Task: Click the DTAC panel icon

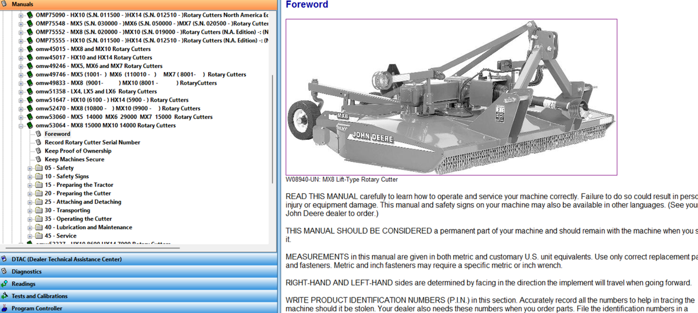Action: click(x=5, y=260)
